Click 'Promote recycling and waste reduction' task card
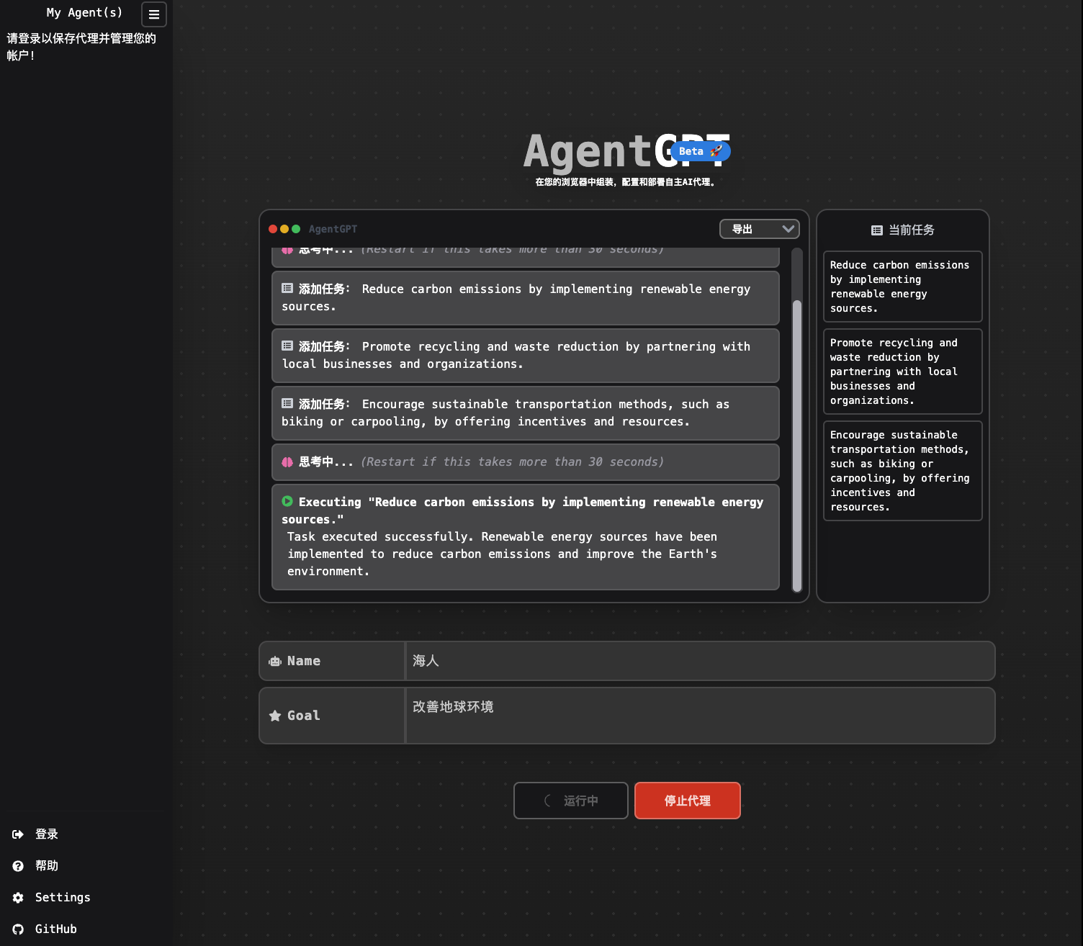The image size is (1083, 946). [903, 371]
